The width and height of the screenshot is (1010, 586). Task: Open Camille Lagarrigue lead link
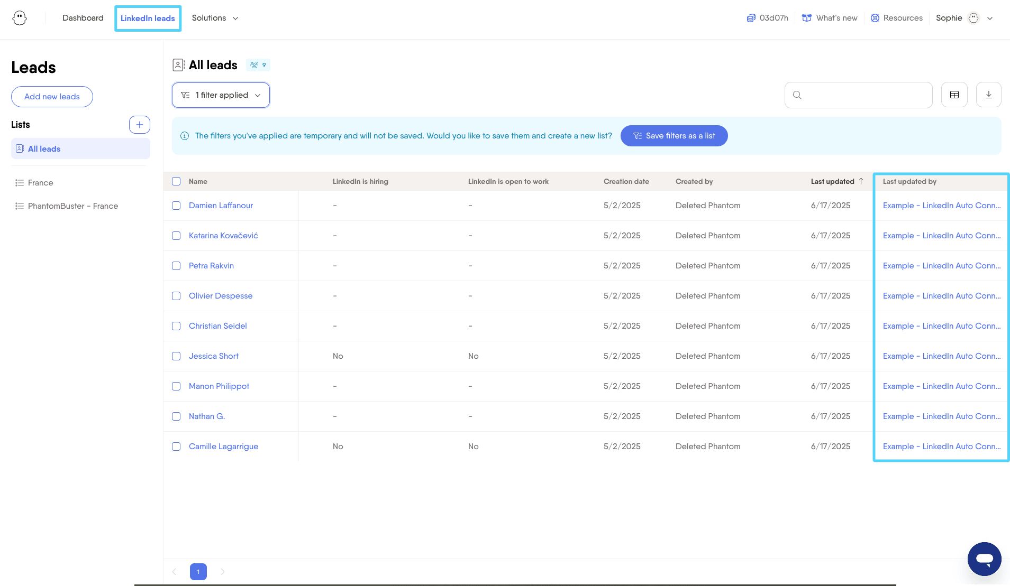pyautogui.click(x=223, y=447)
